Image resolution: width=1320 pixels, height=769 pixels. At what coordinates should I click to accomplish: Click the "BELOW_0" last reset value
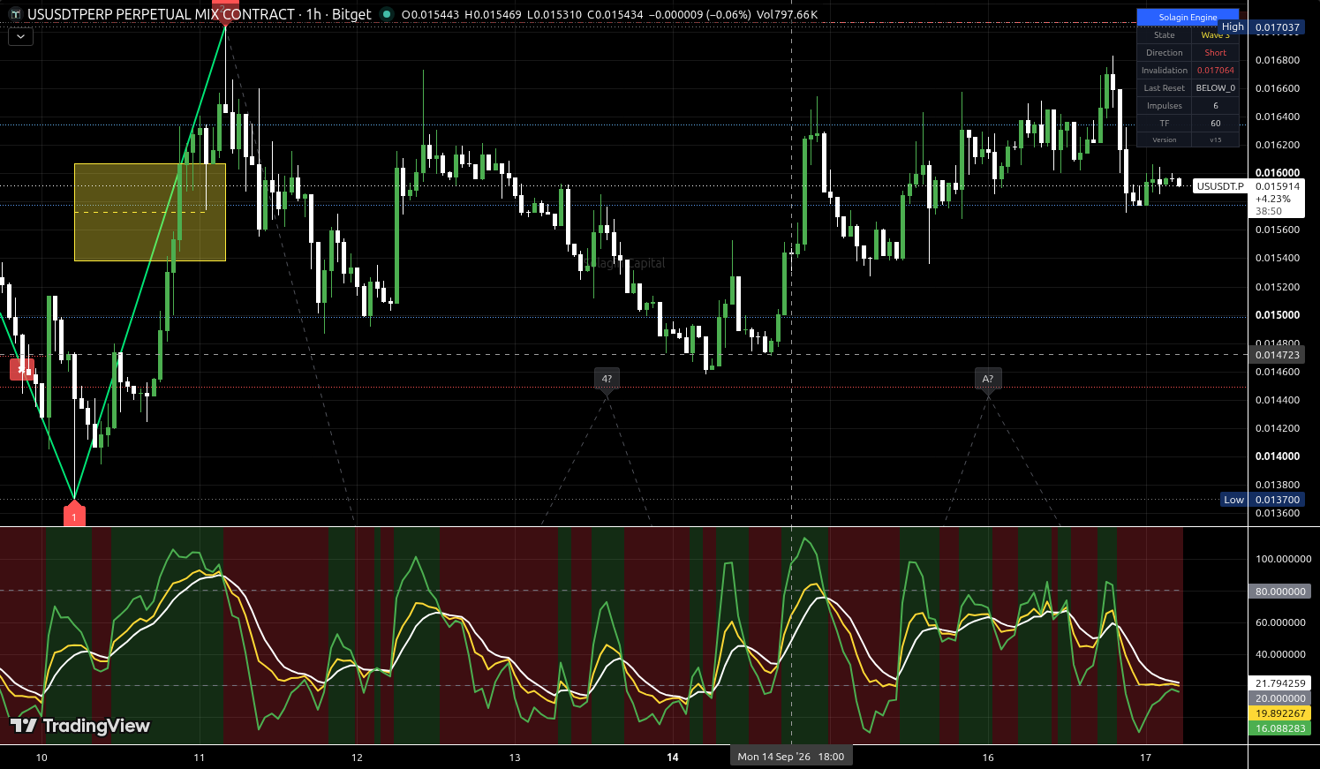point(1216,88)
